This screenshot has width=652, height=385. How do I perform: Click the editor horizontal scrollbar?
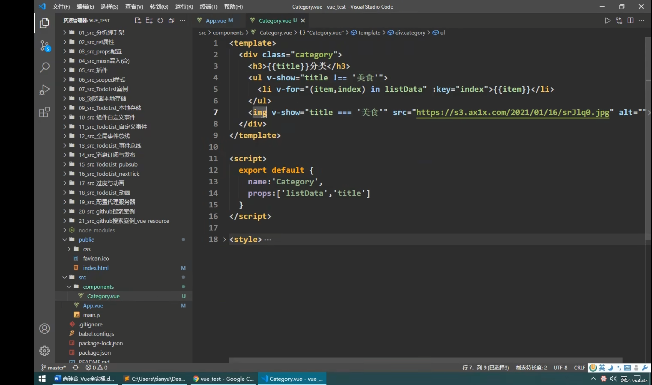click(425, 360)
